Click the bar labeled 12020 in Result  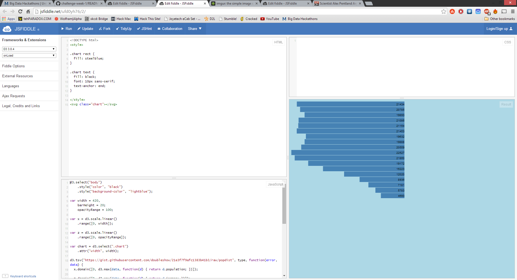374,174
